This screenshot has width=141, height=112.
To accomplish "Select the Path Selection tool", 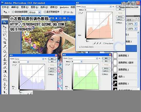I will click(5, 92).
